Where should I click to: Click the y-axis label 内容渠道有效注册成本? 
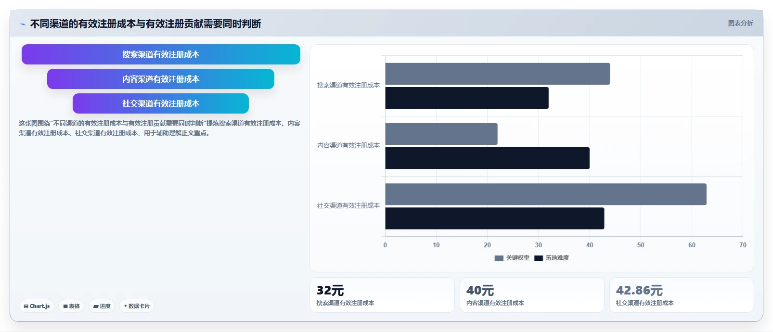[x=348, y=145]
